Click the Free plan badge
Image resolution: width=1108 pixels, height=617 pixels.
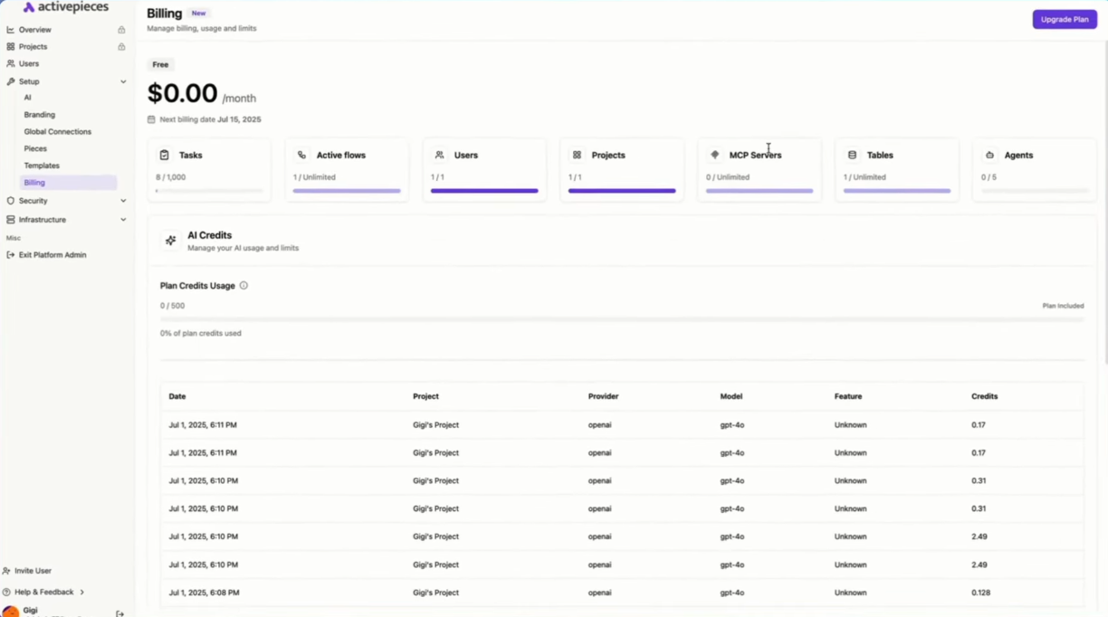click(x=160, y=65)
